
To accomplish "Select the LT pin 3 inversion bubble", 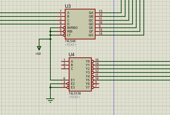I will point(64,35).
